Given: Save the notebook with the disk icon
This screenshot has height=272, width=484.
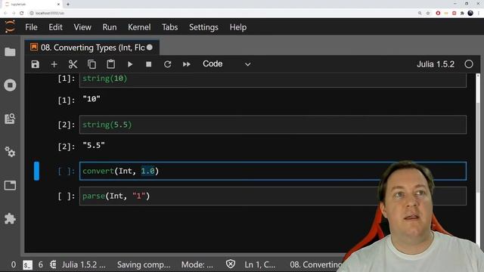Looking at the screenshot, I should tap(36, 64).
